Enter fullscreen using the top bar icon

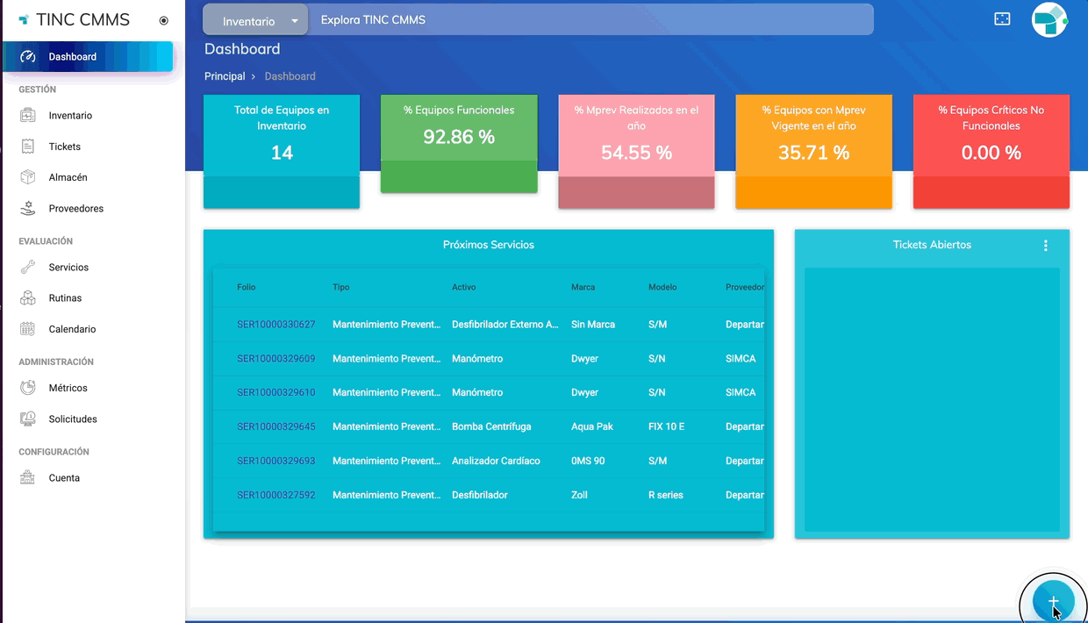pos(1002,19)
